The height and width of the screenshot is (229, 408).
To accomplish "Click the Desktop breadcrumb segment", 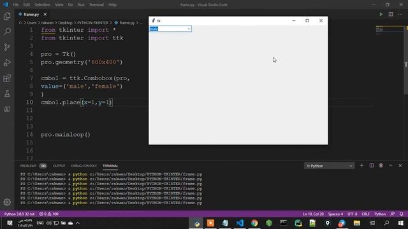I will [x=65, y=23].
